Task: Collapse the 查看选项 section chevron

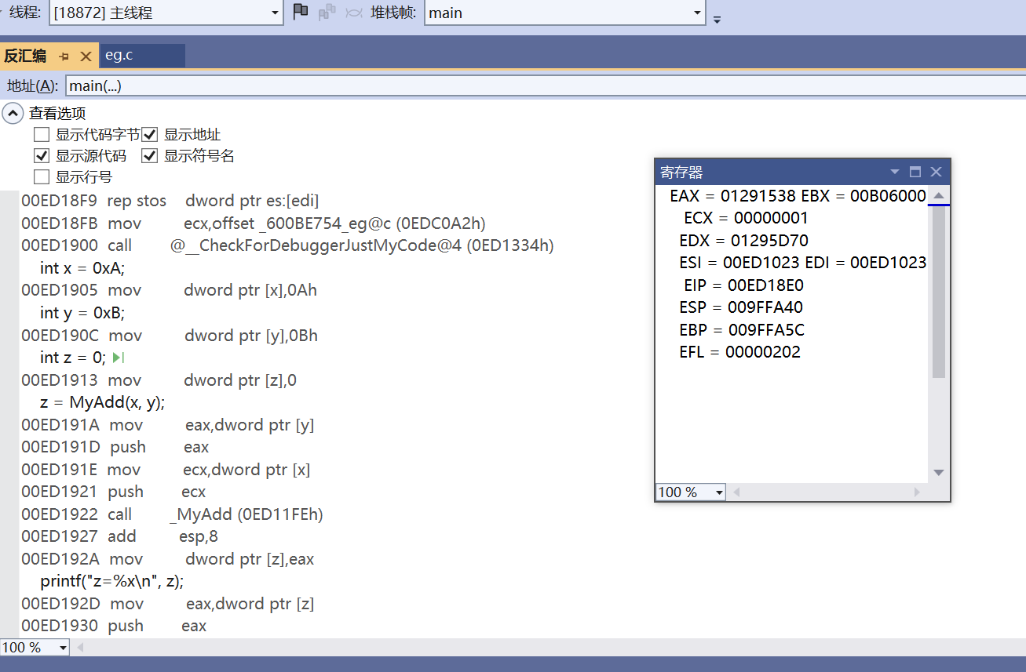Action: click(x=13, y=114)
